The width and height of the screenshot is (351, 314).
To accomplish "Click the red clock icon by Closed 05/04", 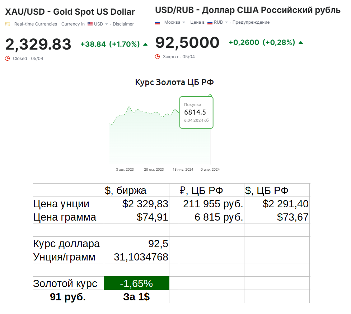I will (8, 59).
